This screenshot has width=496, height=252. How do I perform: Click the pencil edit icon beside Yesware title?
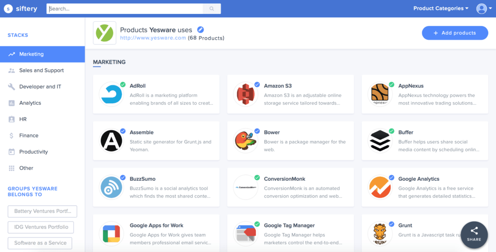coord(201,30)
